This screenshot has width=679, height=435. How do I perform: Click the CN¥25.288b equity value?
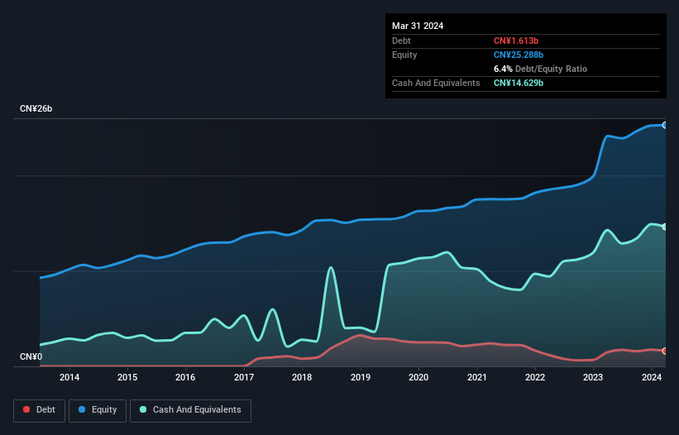pos(519,55)
